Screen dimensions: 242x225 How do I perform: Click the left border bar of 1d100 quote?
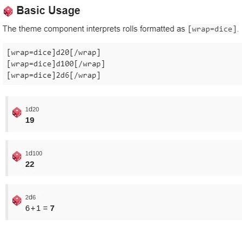[7, 158]
